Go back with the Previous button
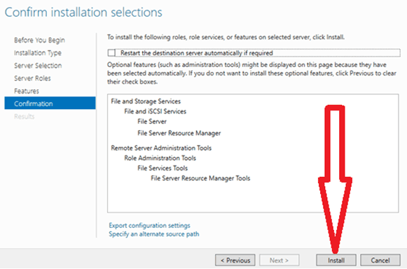 235,260
